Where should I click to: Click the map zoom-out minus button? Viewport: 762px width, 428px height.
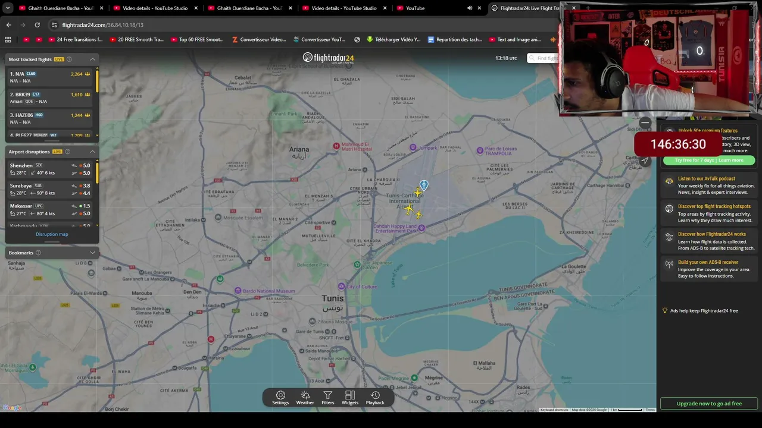coord(645,123)
